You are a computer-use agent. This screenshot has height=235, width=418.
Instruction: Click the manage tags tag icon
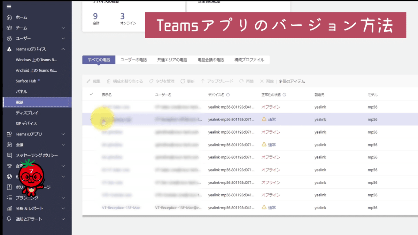click(x=151, y=81)
